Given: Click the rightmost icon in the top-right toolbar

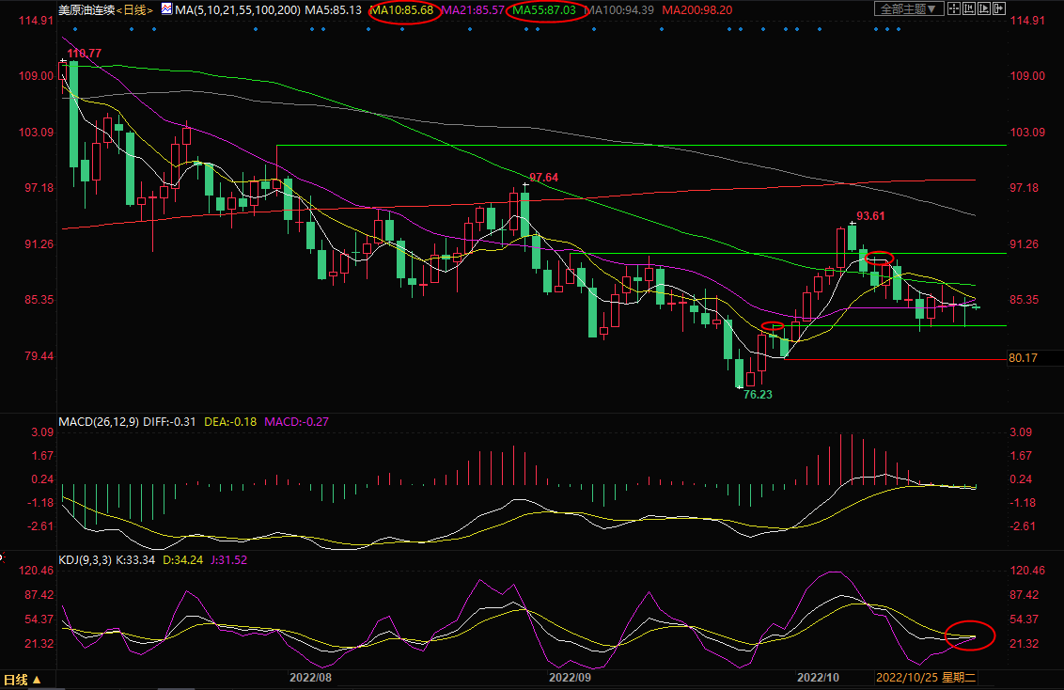Looking at the screenshot, I should 997,9.
